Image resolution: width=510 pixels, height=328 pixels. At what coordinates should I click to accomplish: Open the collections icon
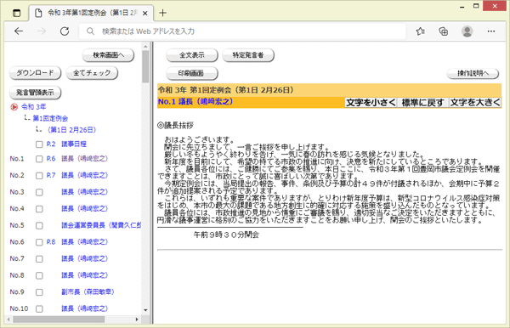[x=444, y=31]
